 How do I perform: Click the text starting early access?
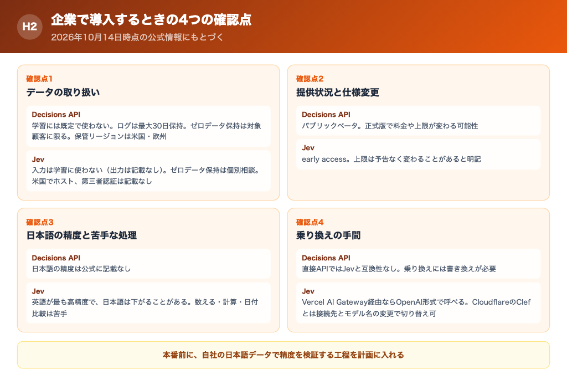[391, 159]
